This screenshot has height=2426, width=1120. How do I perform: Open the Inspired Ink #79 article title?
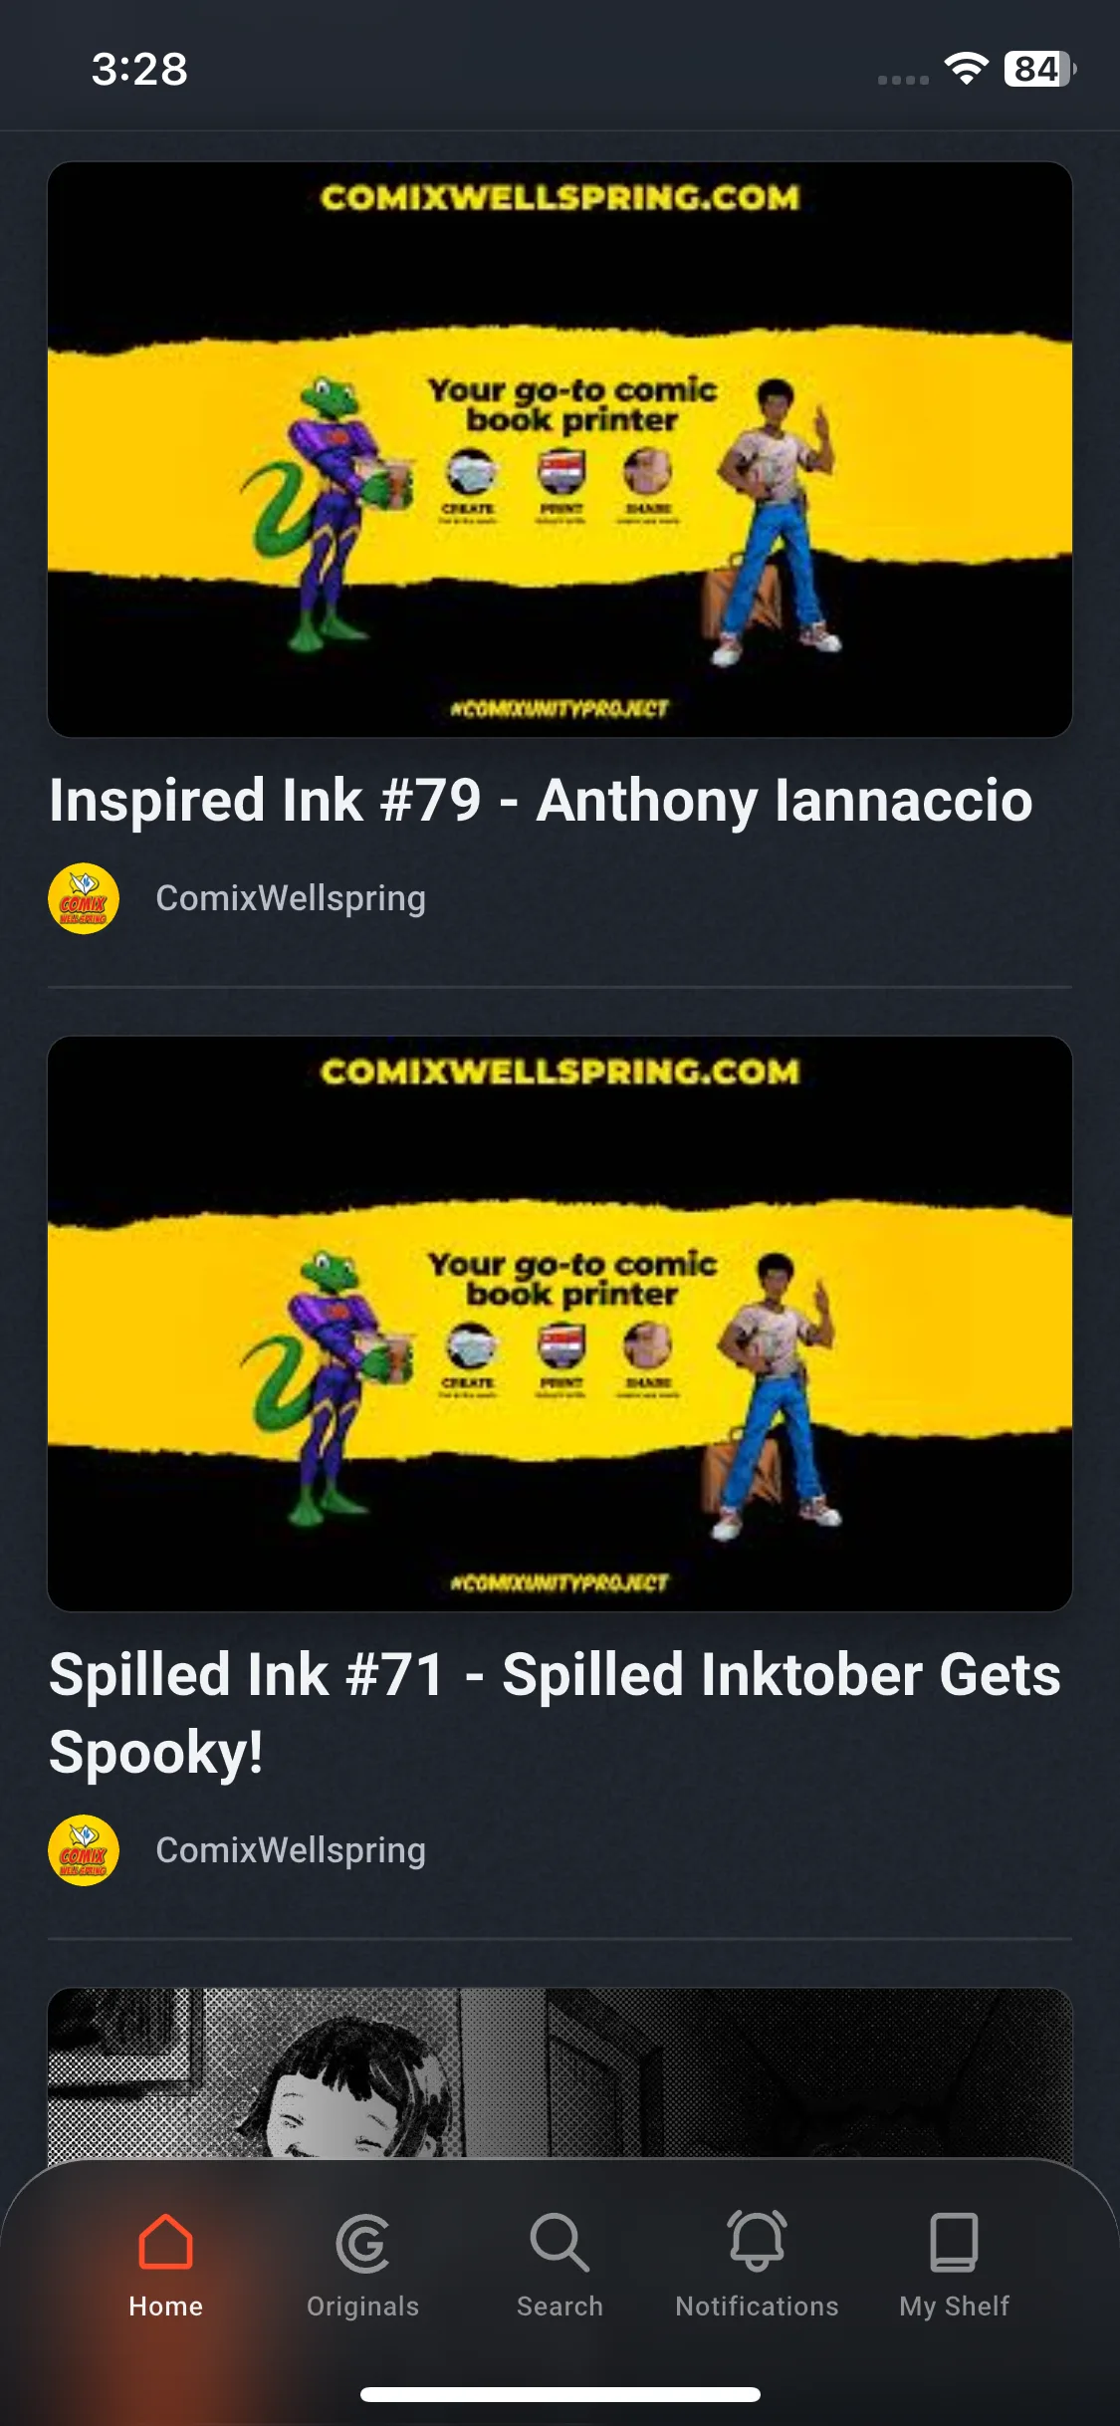coord(541,801)
